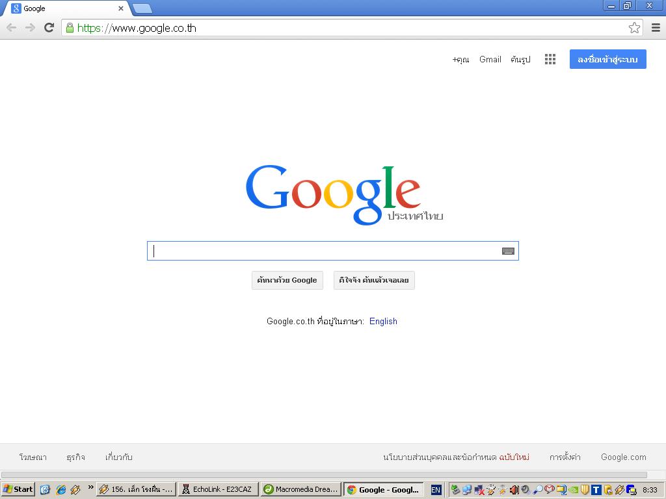Click the network computers tray icon
This screenshot has height=499, width=666.
click(467, 490)
